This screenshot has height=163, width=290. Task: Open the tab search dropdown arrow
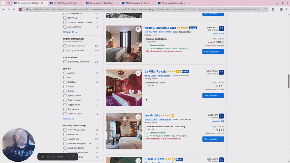[x=3, y=3]
